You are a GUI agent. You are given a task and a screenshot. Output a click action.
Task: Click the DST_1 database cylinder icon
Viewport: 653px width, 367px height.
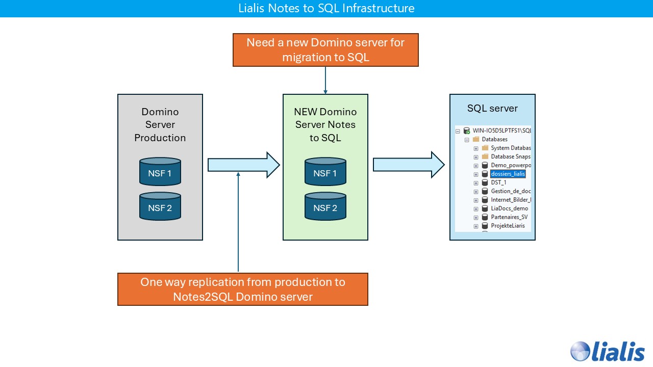485,182
